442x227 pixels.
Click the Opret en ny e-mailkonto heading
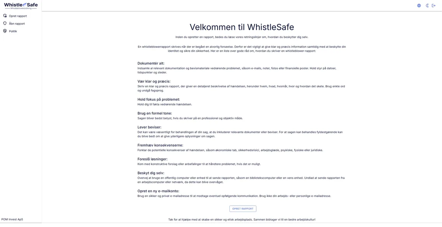point(158,191)
